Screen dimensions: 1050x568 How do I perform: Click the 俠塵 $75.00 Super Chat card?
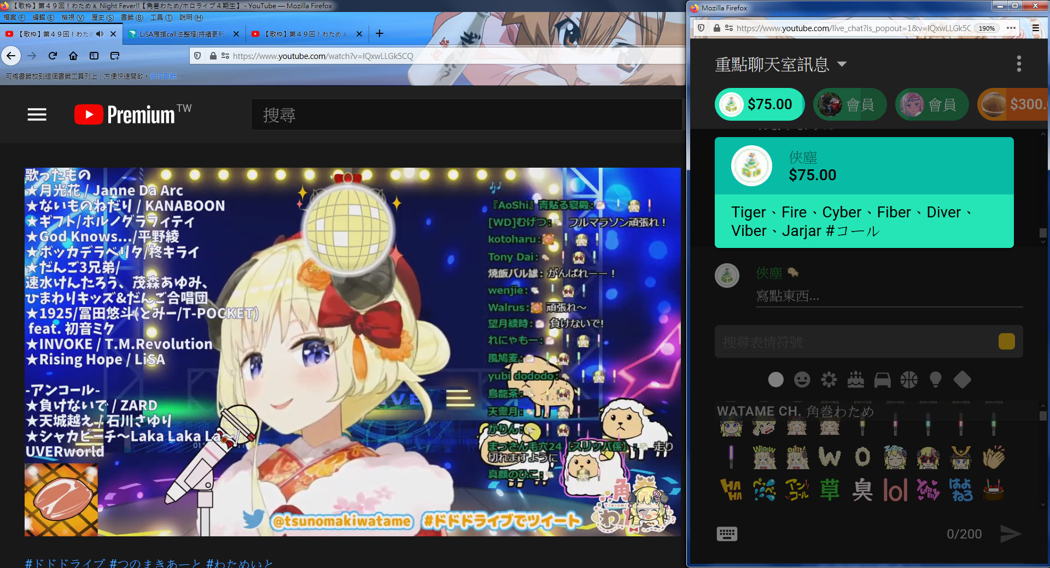click(x=864, y=192)
